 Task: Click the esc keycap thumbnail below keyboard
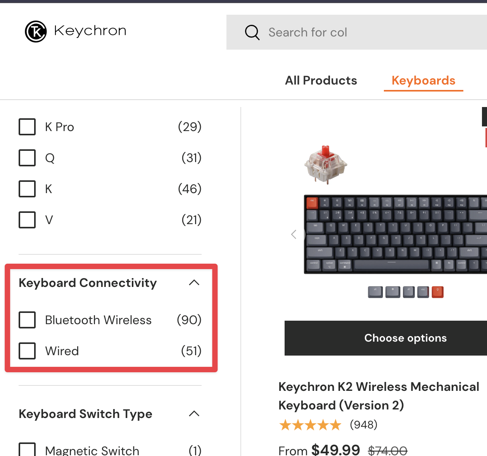point(423,292)
